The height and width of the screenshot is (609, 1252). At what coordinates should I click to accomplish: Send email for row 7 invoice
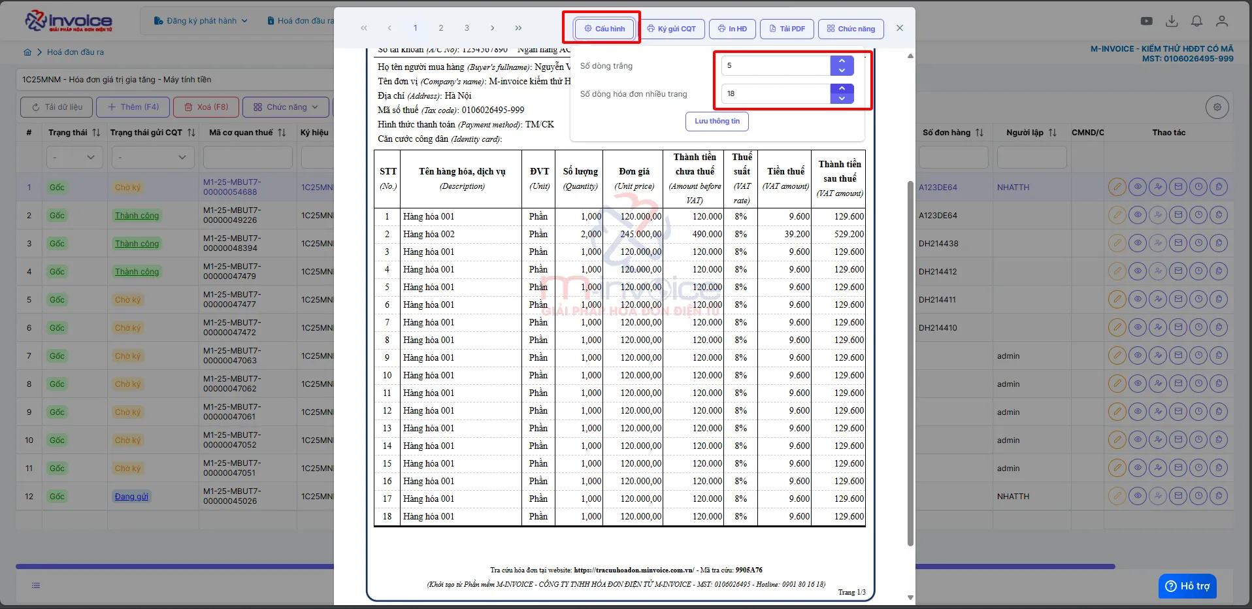pyautogui.click(x=1178, y=355)
